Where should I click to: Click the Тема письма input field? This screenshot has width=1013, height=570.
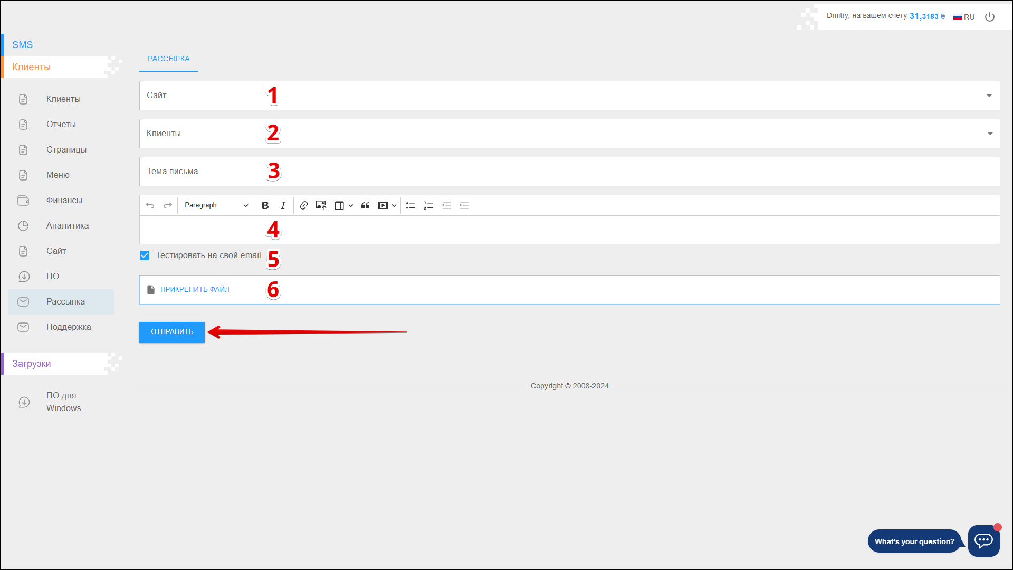tap(569, 172)
